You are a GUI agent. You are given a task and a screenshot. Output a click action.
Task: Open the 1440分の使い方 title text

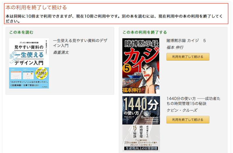tap(193, 101)
